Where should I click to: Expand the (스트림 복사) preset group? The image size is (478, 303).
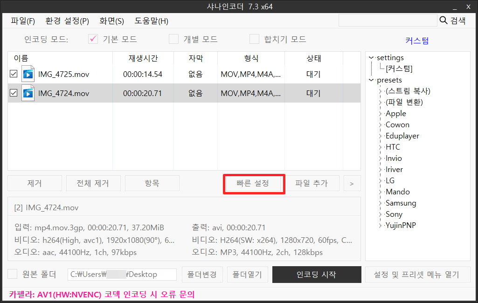click(x=380, y=91)
